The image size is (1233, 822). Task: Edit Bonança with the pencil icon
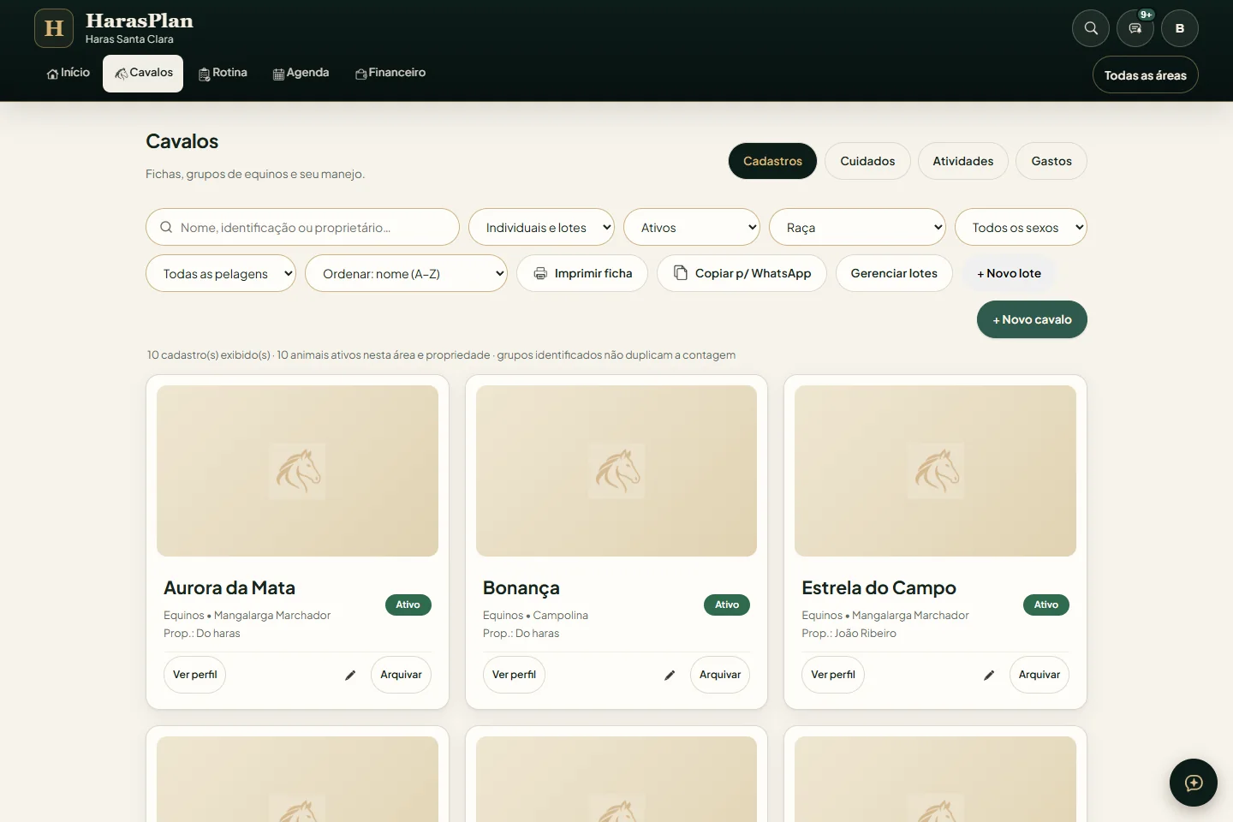point(670,675)
